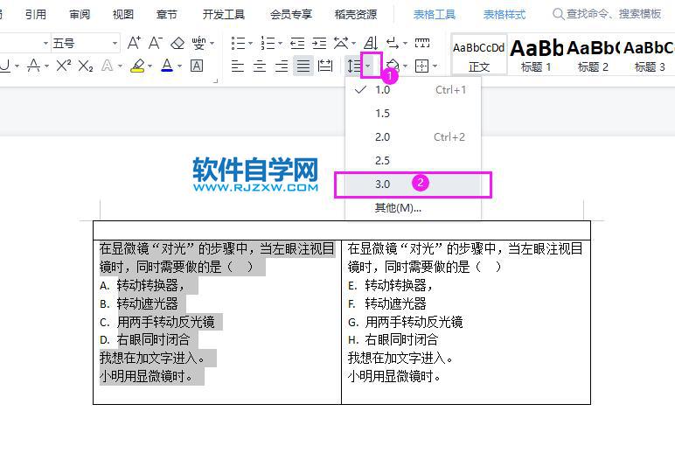Expand highlighter color dropdown arrow
This screenshot has width=675, height=453.
150,66
